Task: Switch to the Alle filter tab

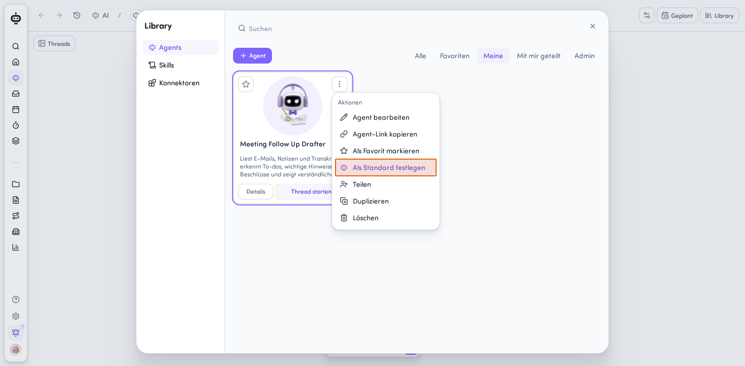Action: point(420,56)
